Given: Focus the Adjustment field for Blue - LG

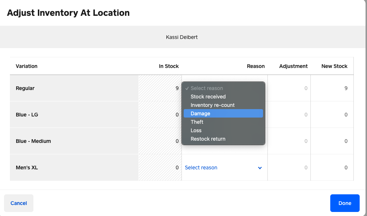Looking at the screenshot, I should point(289,115).
